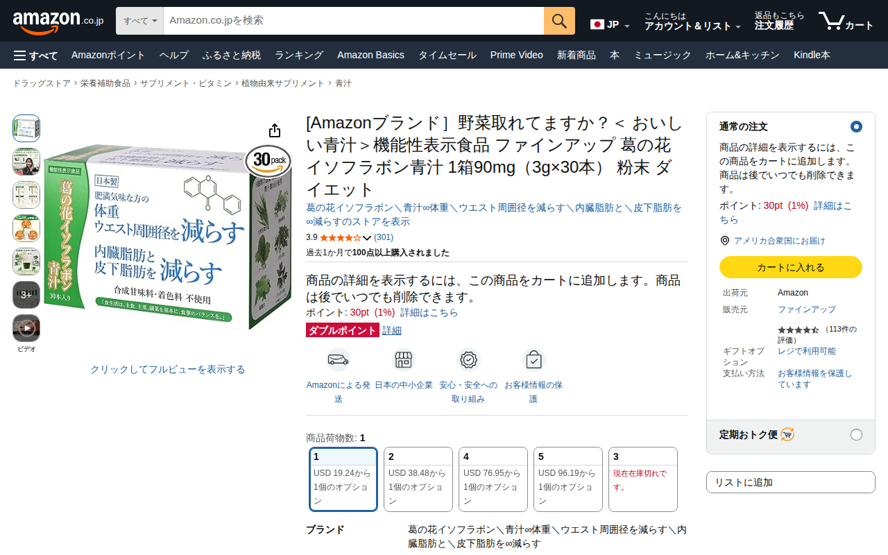Choose pack quantity option 1

click(343, 479)
